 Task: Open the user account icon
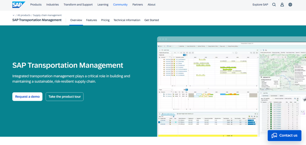coord(282,5)
